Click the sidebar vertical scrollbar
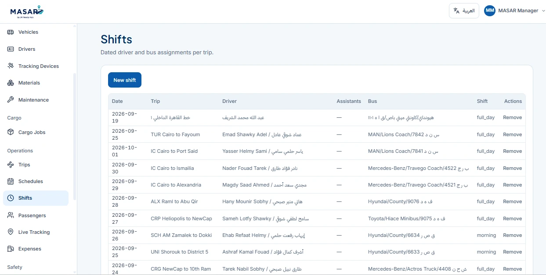This screenshot has width=546, height=275. (x=75, y=137)
